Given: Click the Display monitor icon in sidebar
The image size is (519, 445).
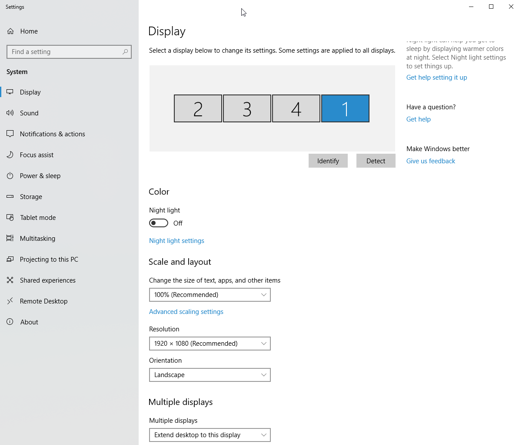Looking at the screenshot, I should click(10, 92).
